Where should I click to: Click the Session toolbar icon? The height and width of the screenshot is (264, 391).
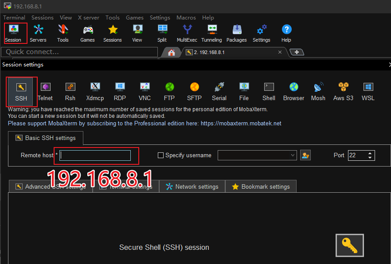tap(13, 33)
